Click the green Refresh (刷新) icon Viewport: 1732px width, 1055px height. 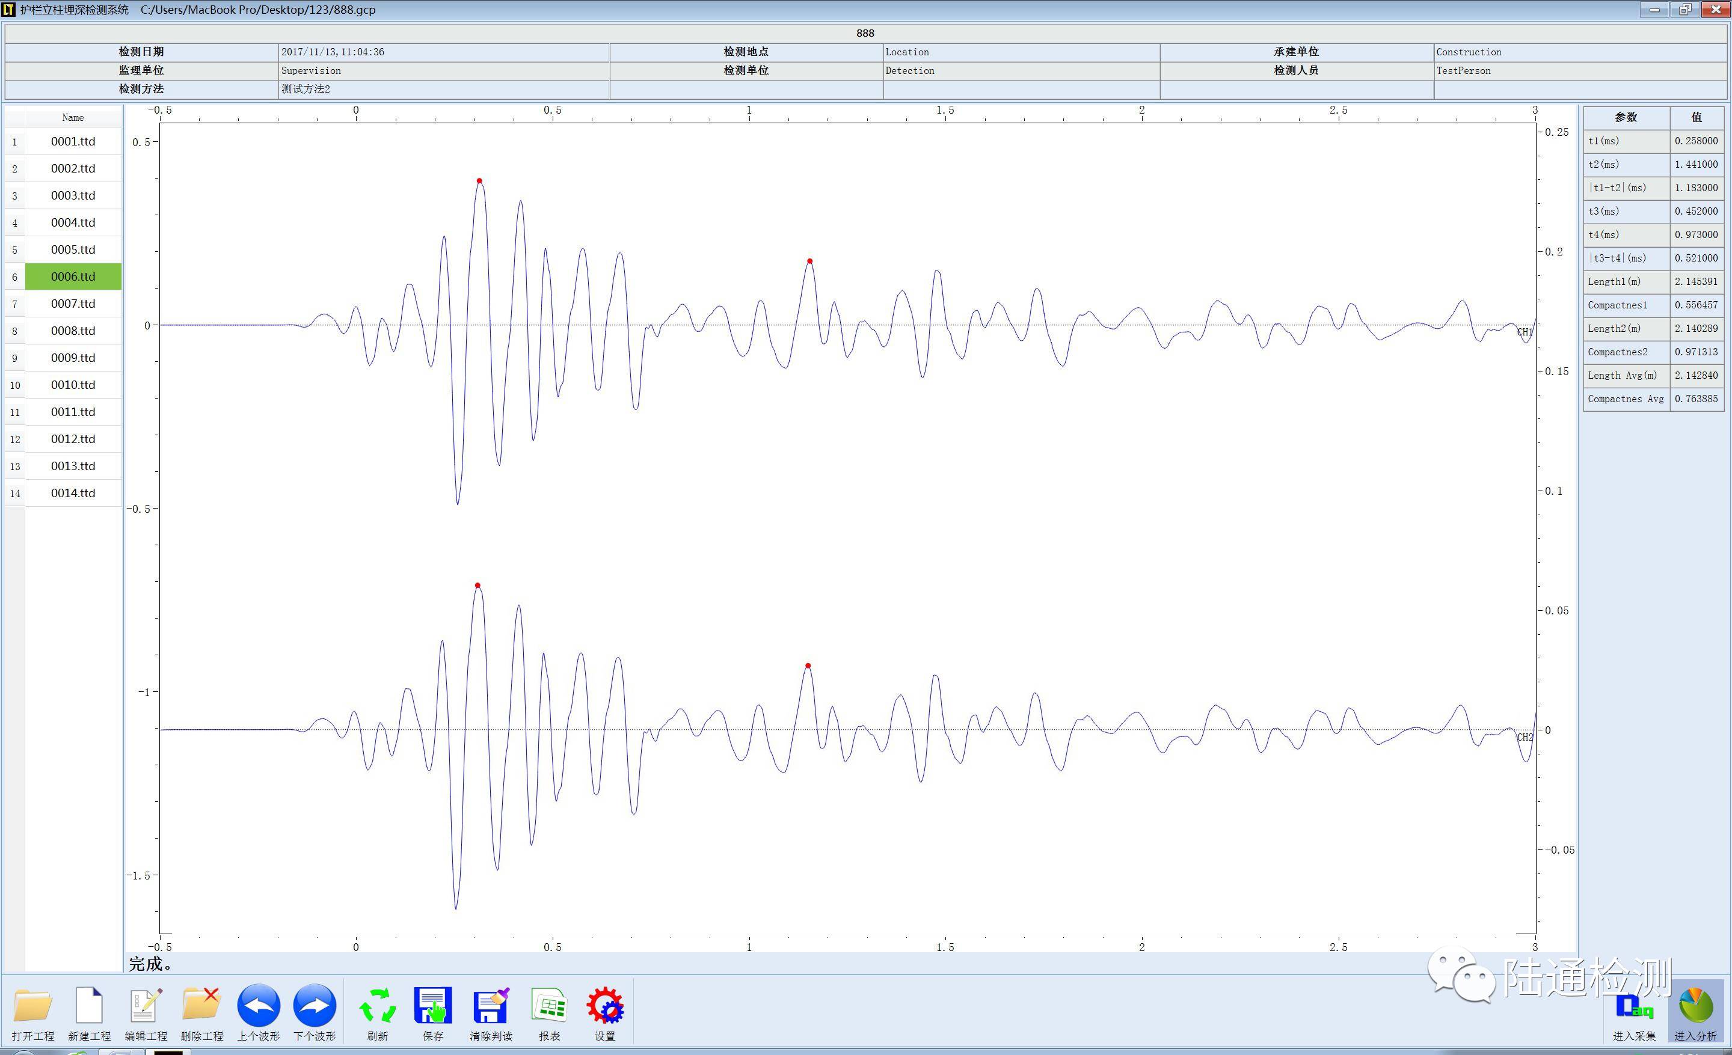click(378, 1006)
